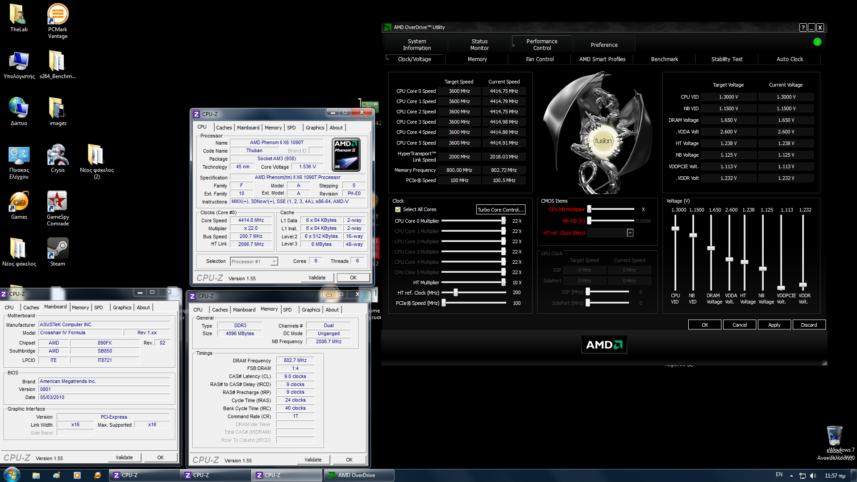Launch Steam desktop shortcut

(x=58, y=252)
